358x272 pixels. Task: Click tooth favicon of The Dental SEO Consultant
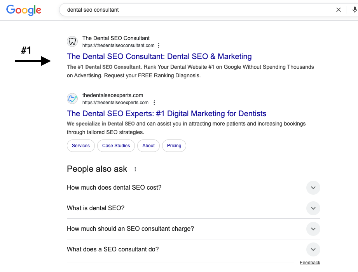(72, 42)
